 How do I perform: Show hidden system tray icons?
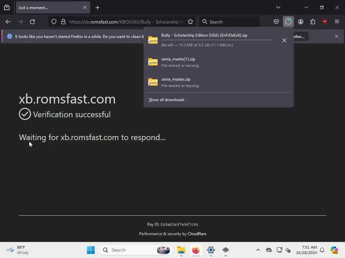258,250
